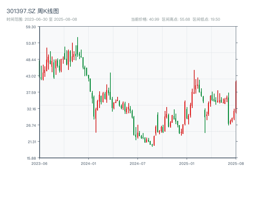Click the 53.87 y-axis label
This screenshot has width=262, height=197.
[31, 43]
